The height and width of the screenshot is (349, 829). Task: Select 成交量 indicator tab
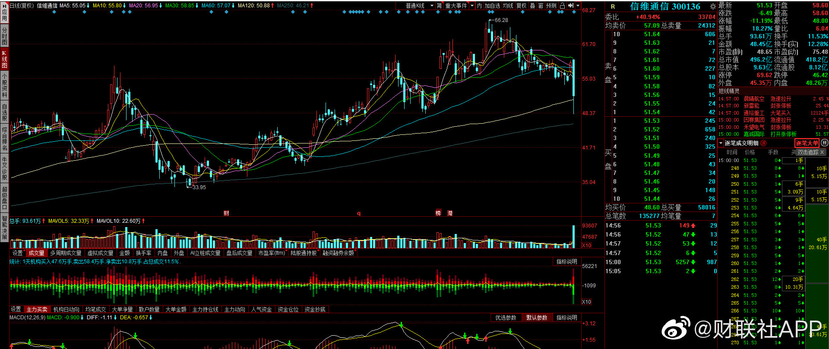coord(37,253)
